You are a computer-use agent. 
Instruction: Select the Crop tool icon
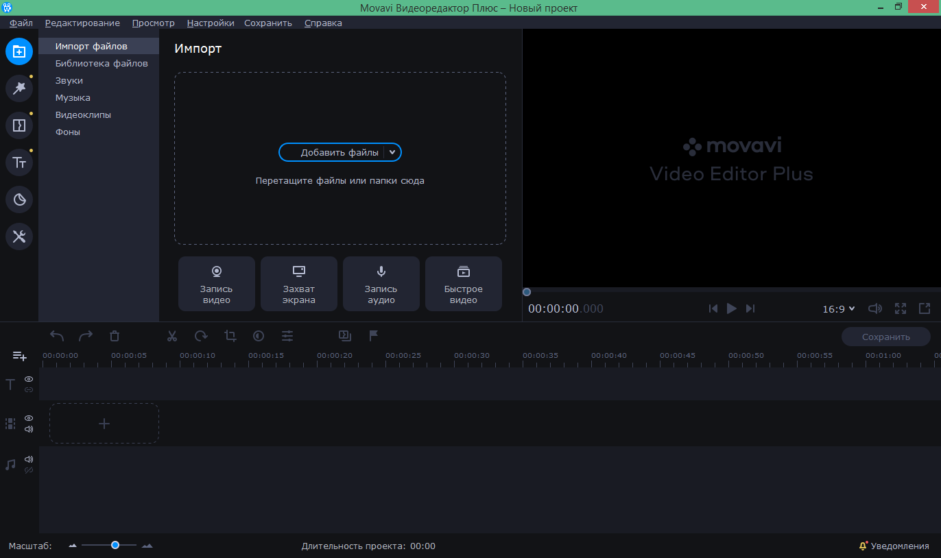(230, 336)
